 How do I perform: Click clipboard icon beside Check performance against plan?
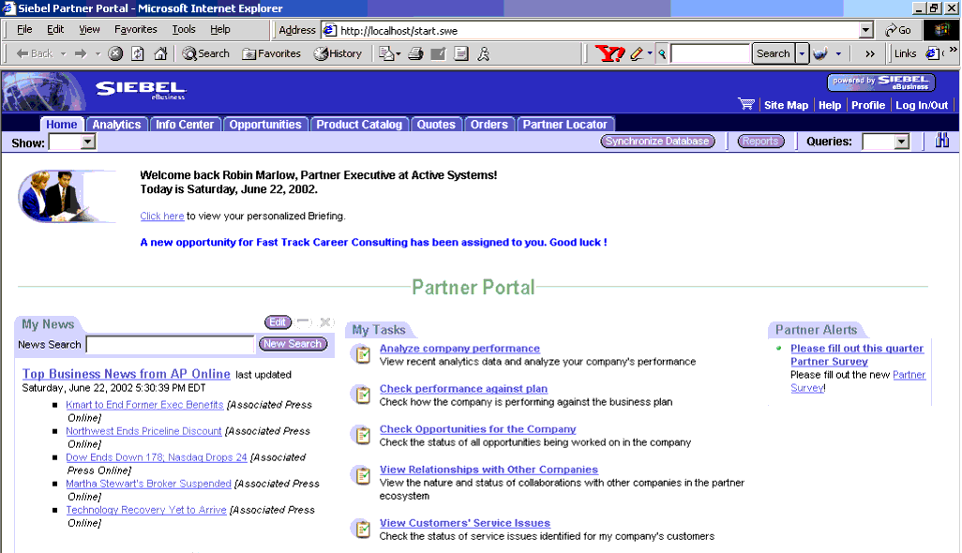tap(363, 395)
